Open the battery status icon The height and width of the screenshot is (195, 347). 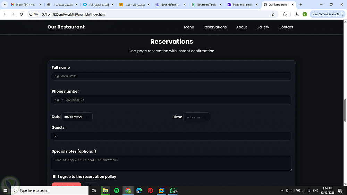point(298,190)
